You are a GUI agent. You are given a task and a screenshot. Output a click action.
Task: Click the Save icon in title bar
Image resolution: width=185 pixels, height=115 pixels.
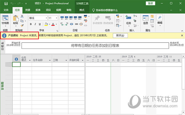[x=6, y=3]
